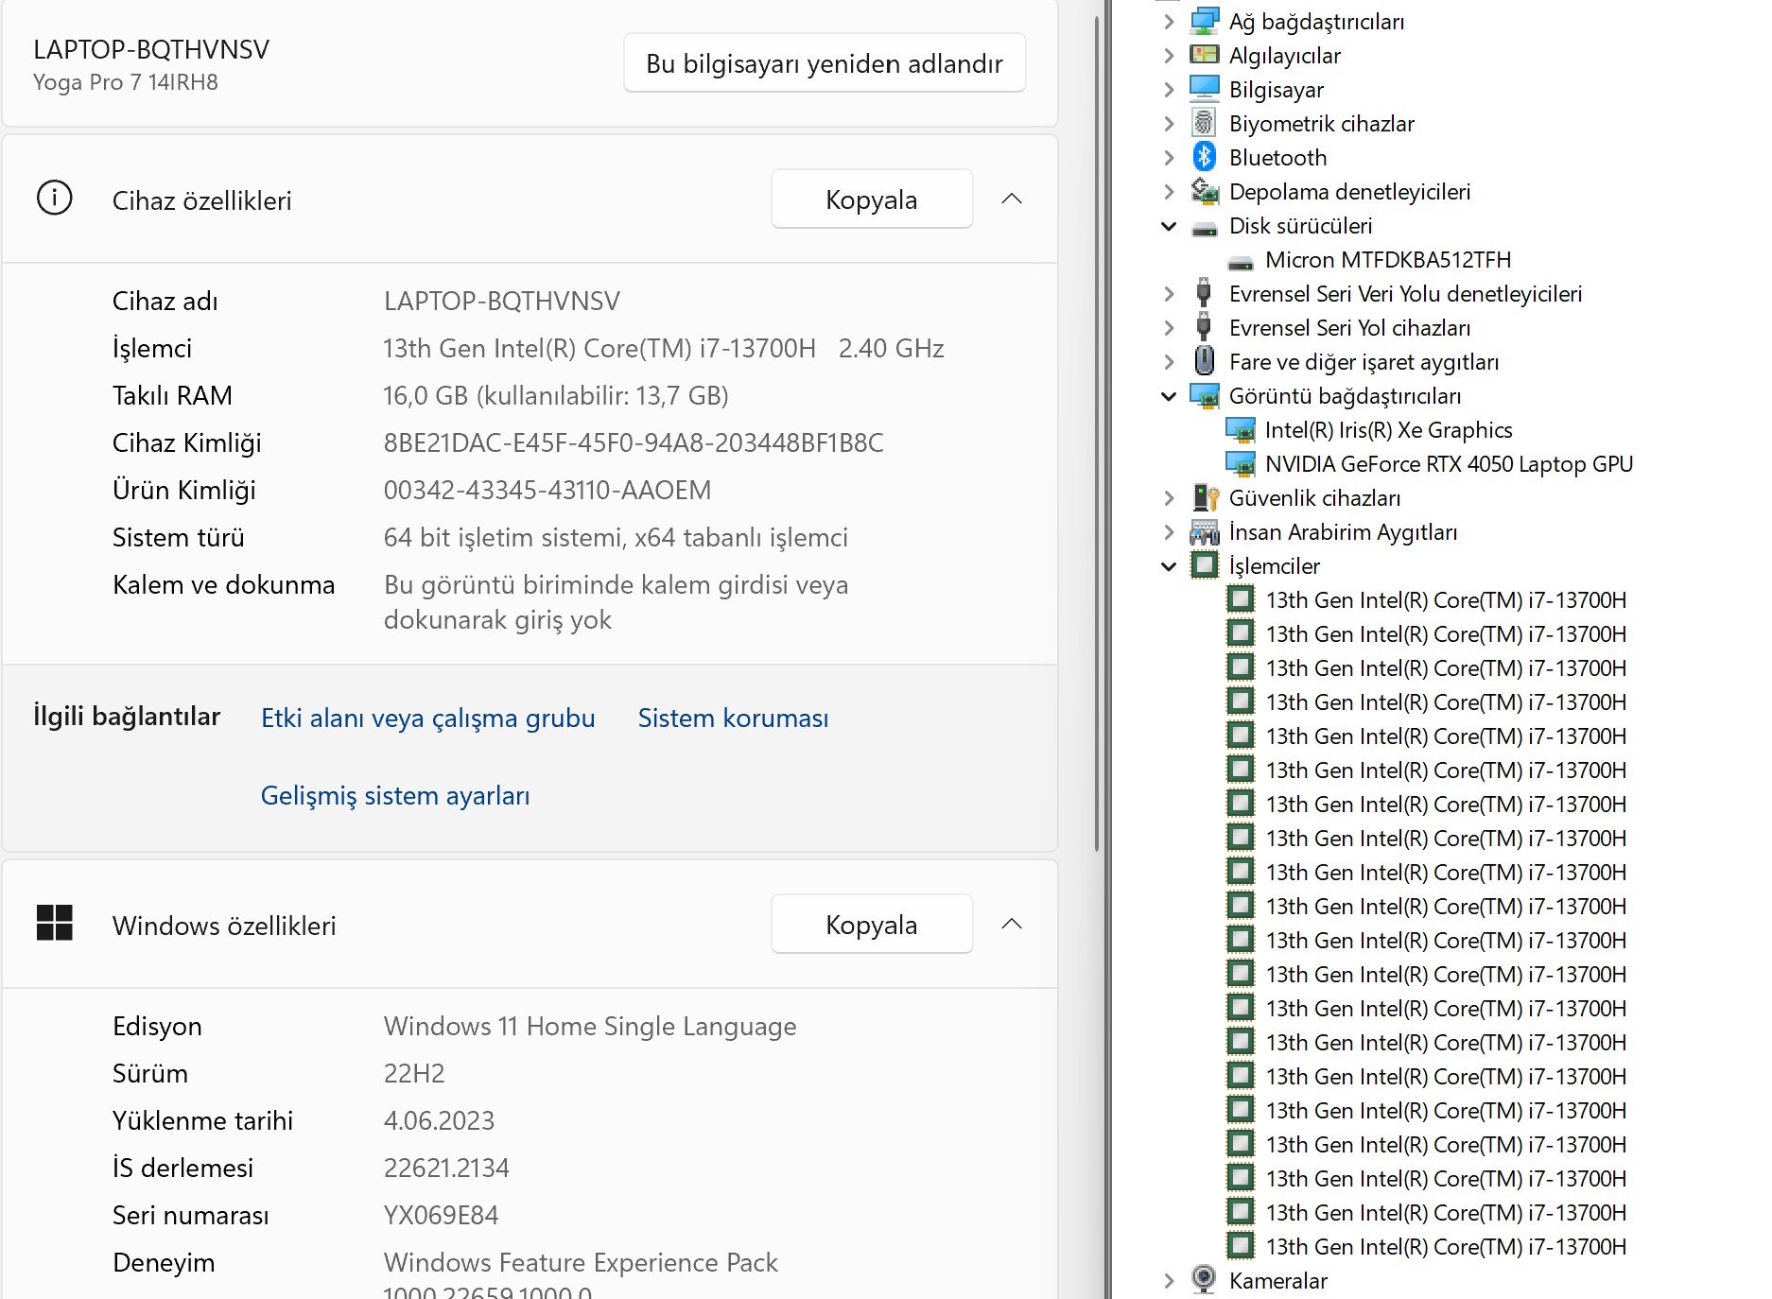
Task: Click the Yüklenme tarihi value 4.06.2023
Action: tap(439, 1120)
